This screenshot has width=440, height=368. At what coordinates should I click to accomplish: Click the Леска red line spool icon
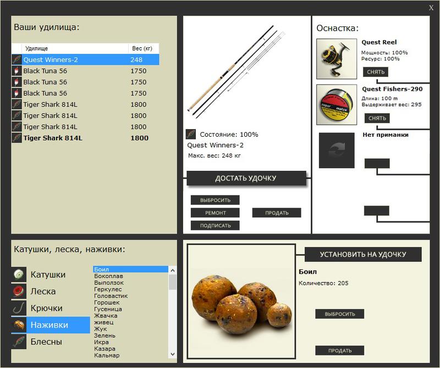click(19, 291)
